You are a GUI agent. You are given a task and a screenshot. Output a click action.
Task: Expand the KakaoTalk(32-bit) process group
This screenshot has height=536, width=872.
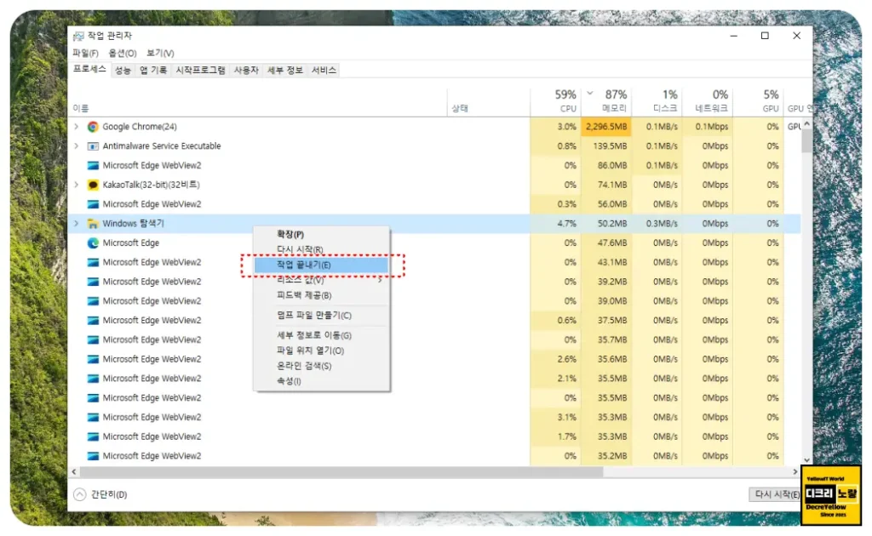point(76,185)
